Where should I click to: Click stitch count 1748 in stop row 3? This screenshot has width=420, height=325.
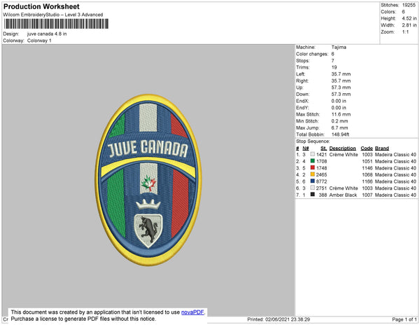321,168
